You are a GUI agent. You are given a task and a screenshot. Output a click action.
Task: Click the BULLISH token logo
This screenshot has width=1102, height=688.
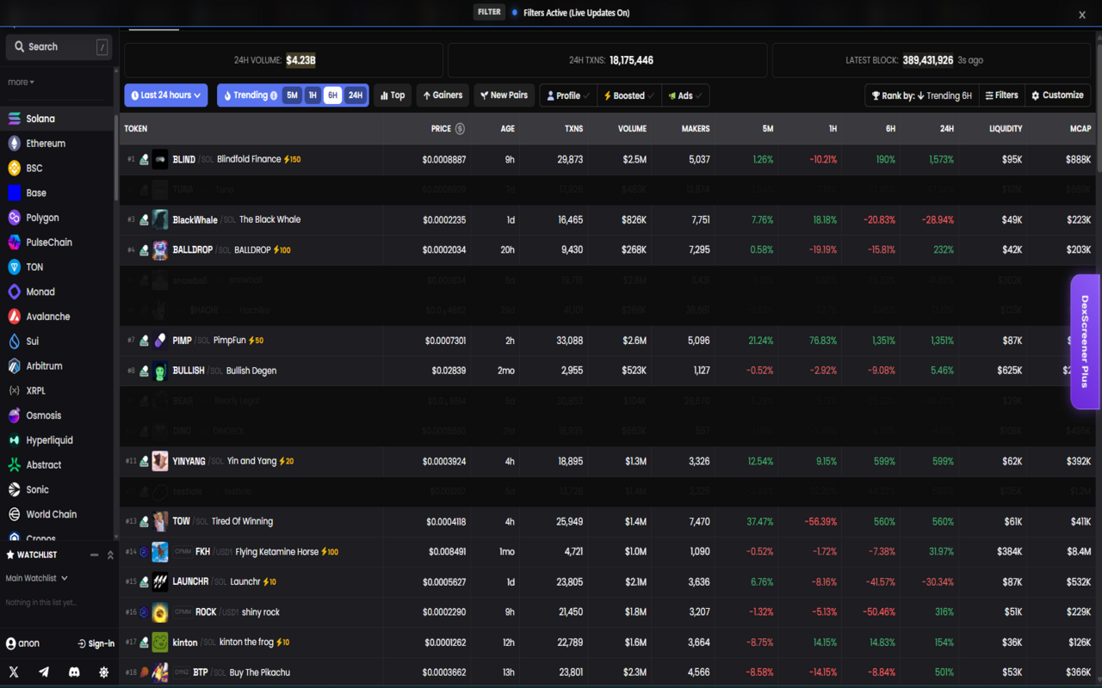point(160,371)
